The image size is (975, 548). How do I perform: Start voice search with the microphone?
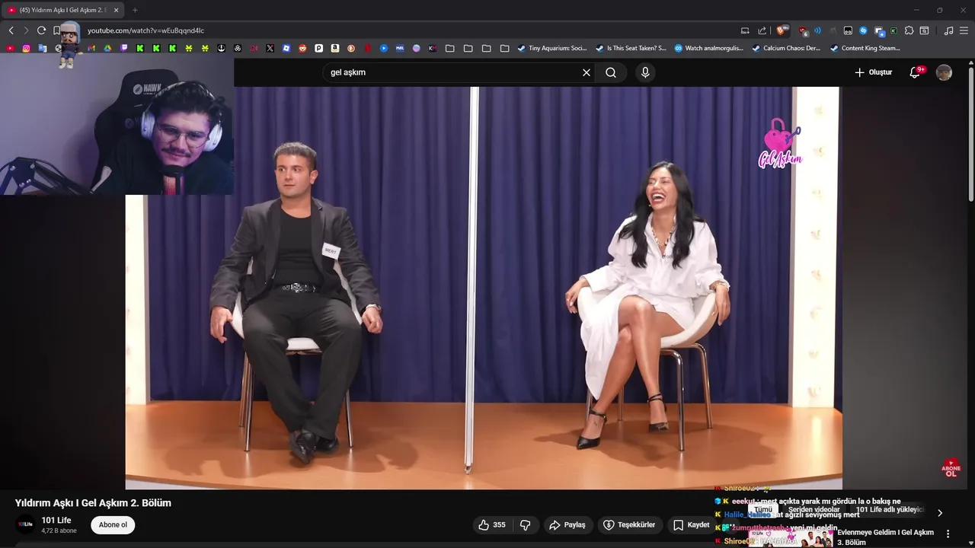645,72
